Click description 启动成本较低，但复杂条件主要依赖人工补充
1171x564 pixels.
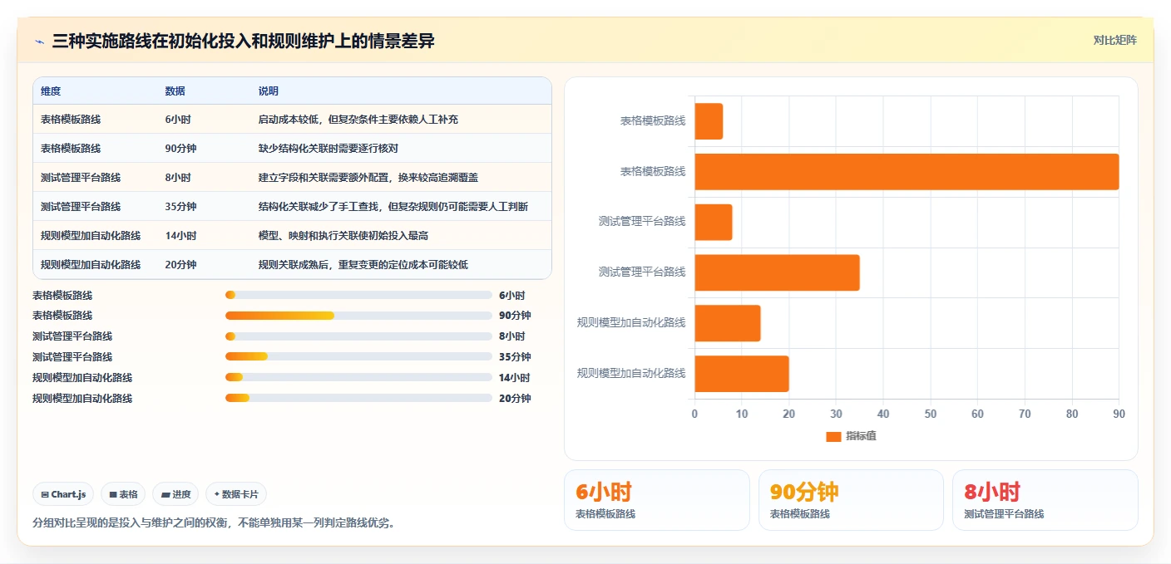coord(358,120)
